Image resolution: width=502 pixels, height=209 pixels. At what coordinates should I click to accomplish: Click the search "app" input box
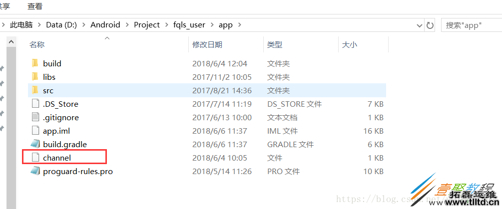[471, 25]
